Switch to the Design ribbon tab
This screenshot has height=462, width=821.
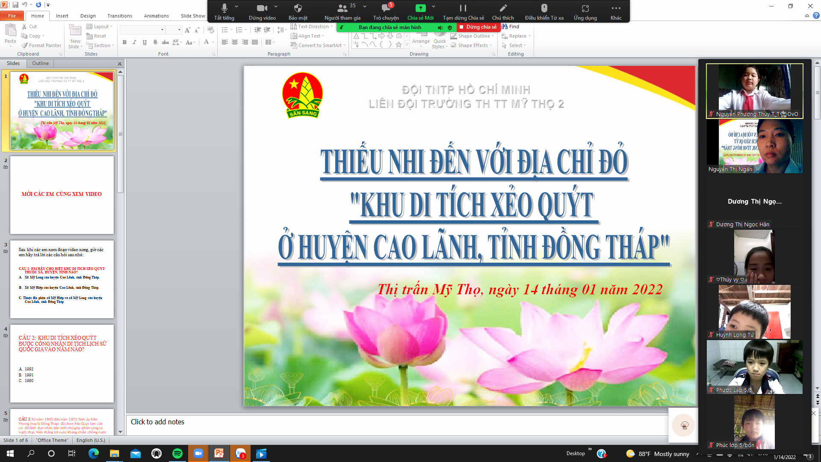(x=88, y=16)
